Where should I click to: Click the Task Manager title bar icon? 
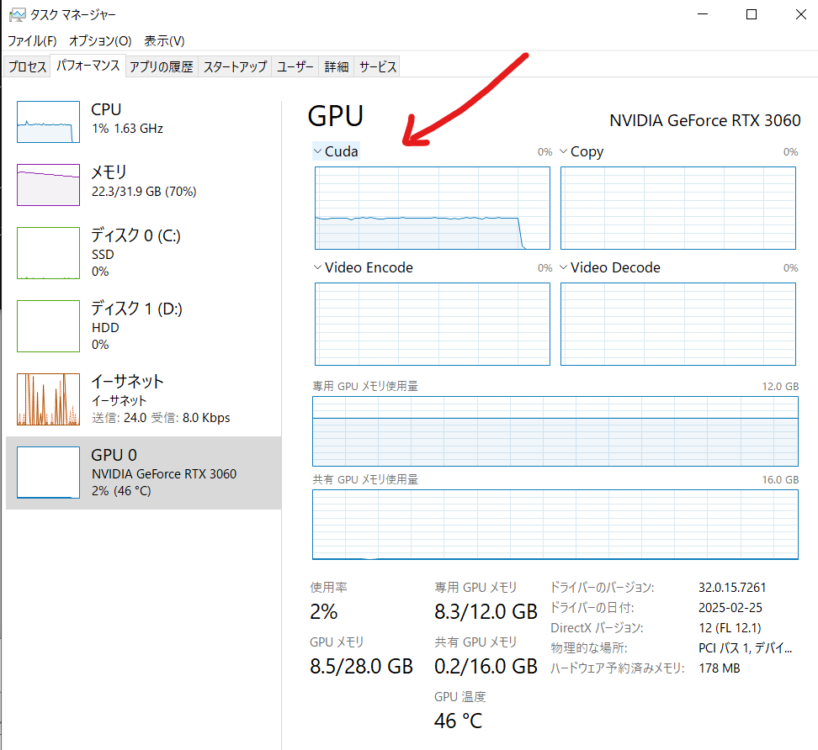tap(17, 14)
